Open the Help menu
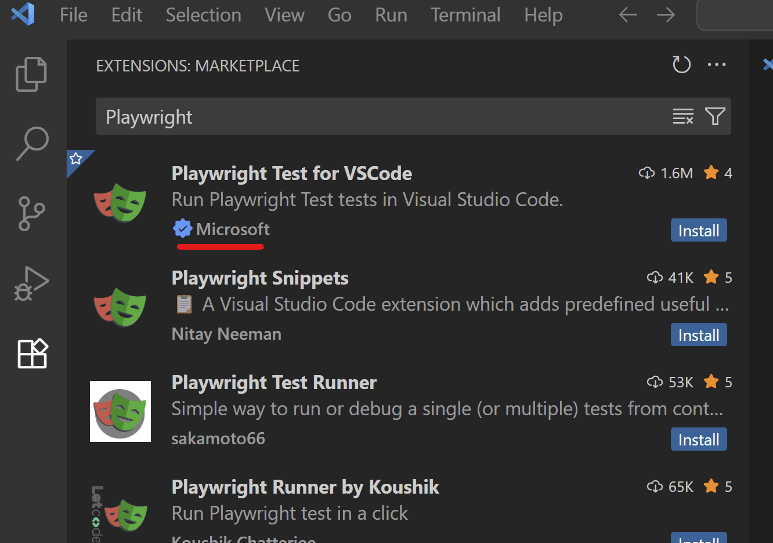Screen dimensions: 773x543 click(x=543, y=15)
